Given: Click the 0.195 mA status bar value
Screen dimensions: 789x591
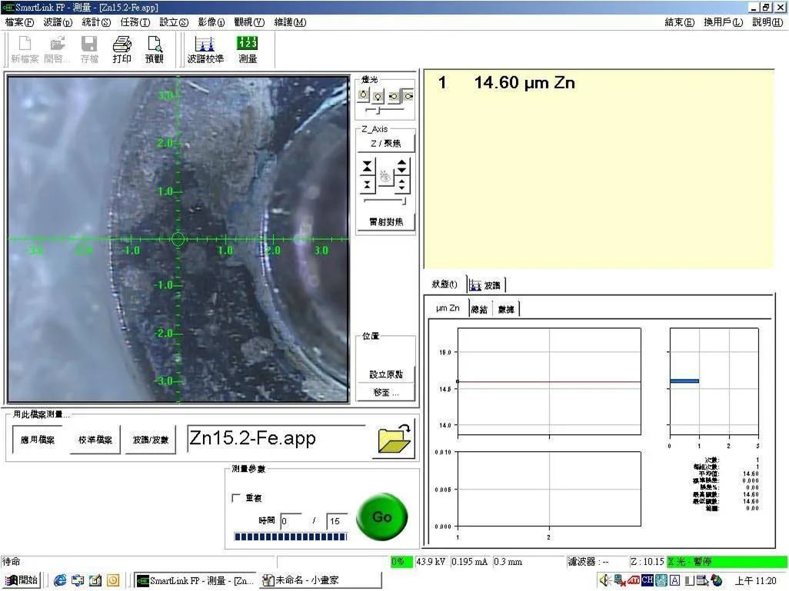Looking at the screenshot, I should (469, 561).
